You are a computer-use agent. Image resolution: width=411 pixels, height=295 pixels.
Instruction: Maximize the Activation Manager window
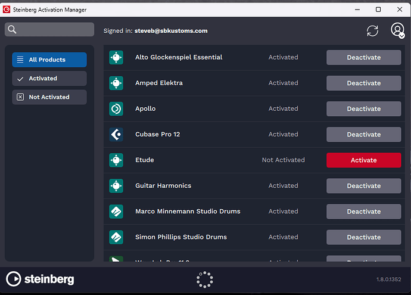click(x=378, y=10)
